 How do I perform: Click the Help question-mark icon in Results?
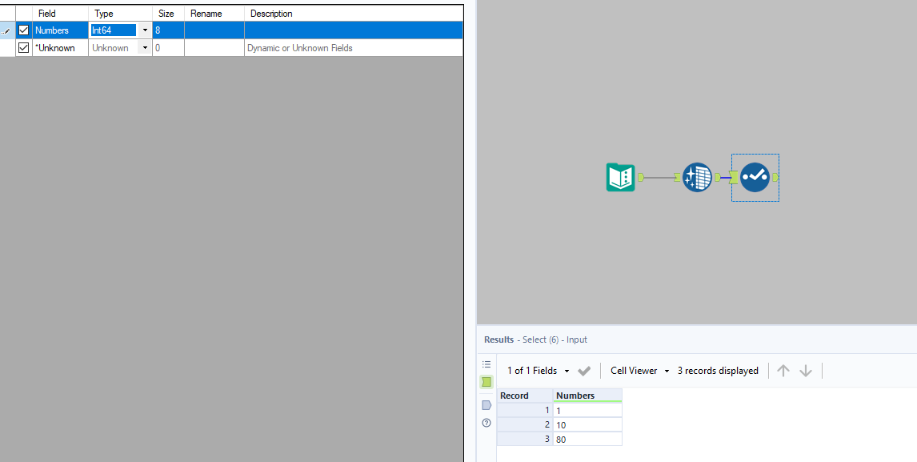[487, 423]
